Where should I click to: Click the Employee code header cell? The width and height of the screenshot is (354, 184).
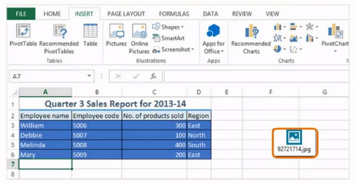click(97, 116)
